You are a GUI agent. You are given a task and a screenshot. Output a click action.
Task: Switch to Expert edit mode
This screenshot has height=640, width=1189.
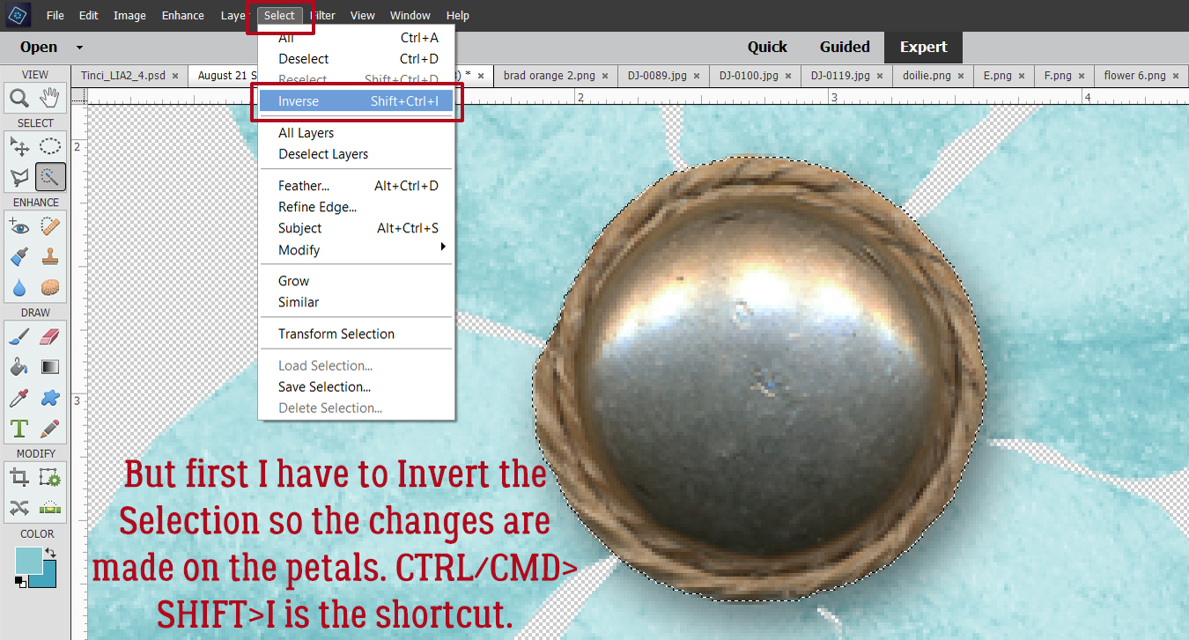point(923,48)
